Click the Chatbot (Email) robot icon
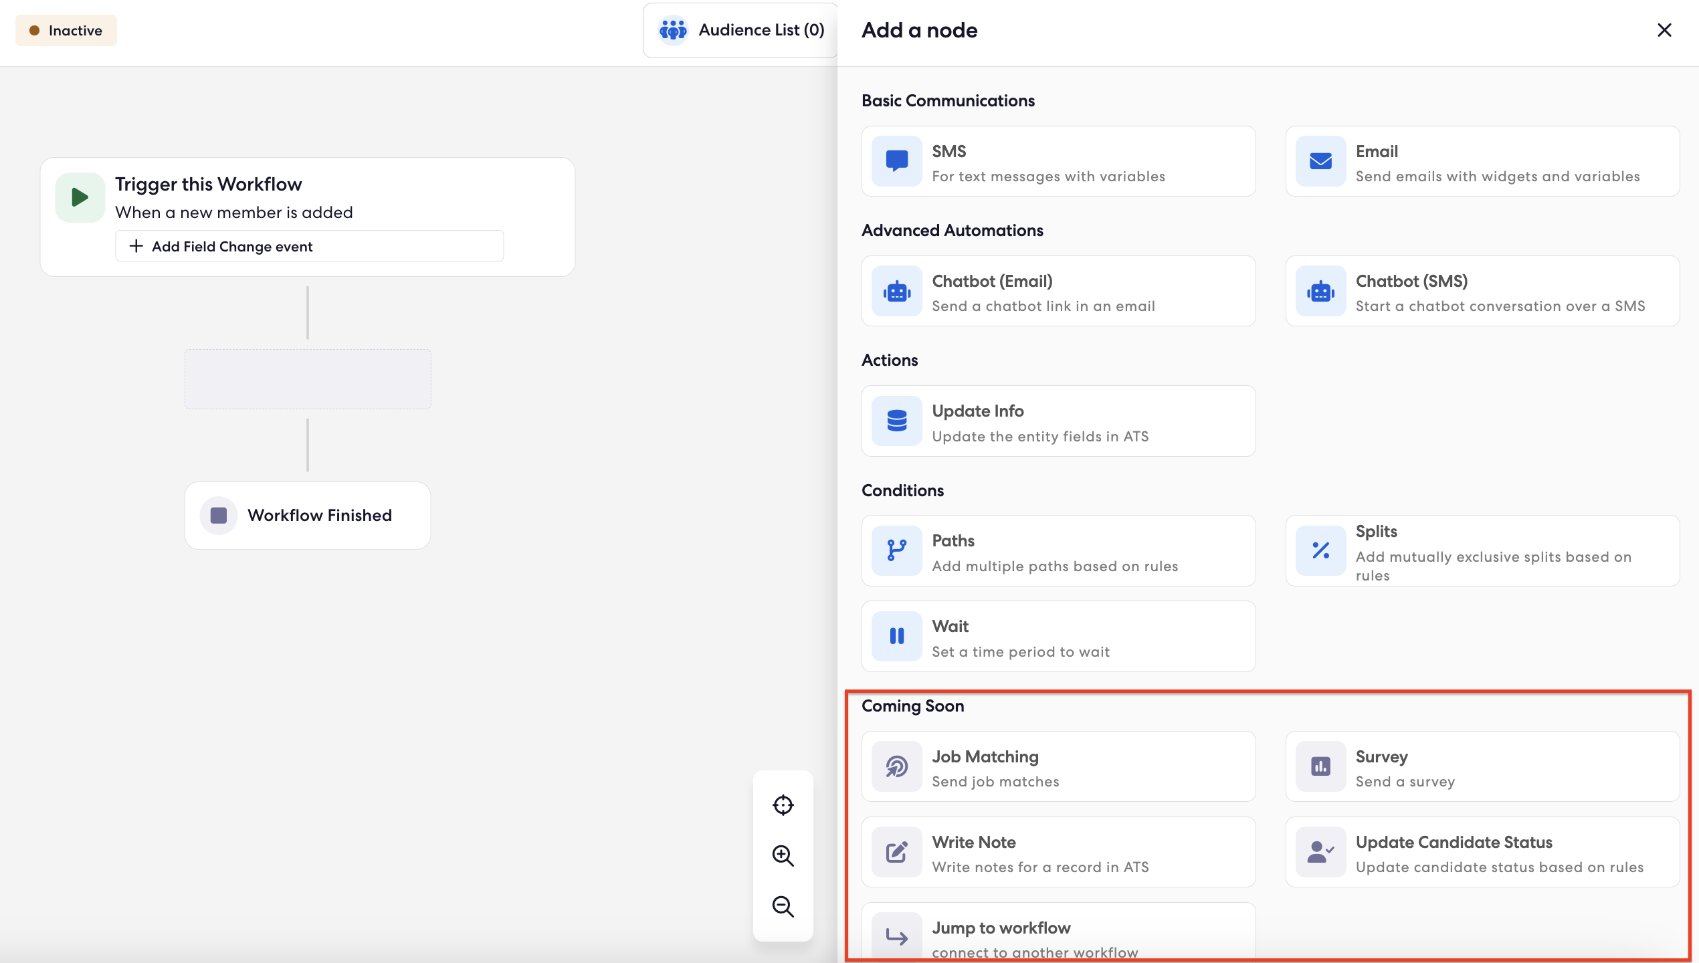1699x963 pixels. 896,291
